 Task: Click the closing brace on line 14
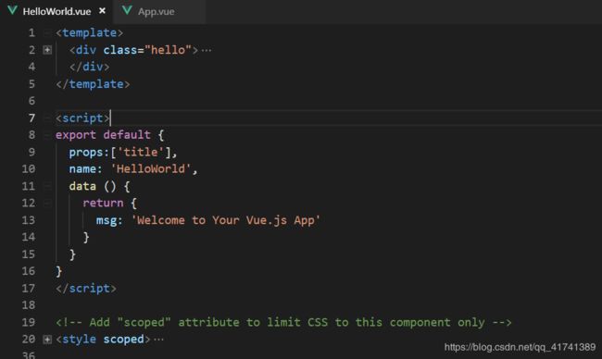click(86, 237)
